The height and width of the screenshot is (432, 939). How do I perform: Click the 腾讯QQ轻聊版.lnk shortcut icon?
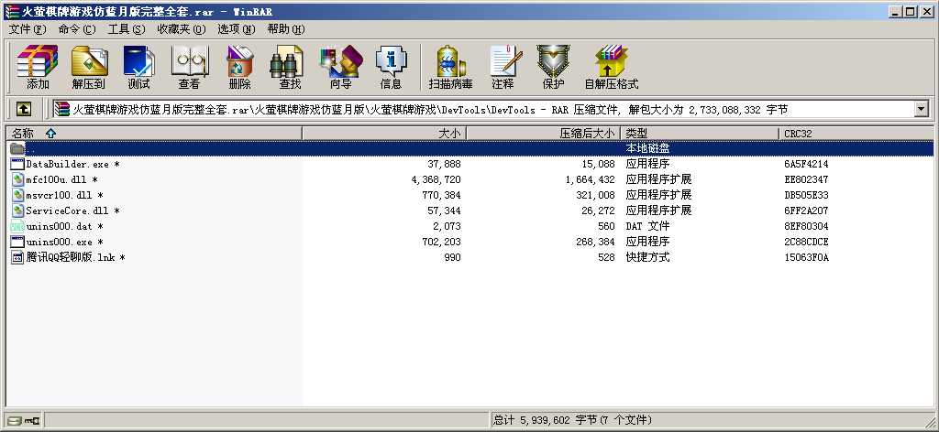tap(17, 257)
